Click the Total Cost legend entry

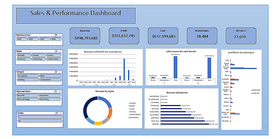point(255,93)
